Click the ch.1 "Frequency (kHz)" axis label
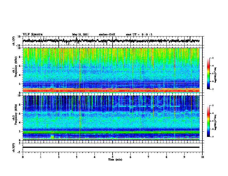Screen dimensions: 228x176 tap(16, 67)
